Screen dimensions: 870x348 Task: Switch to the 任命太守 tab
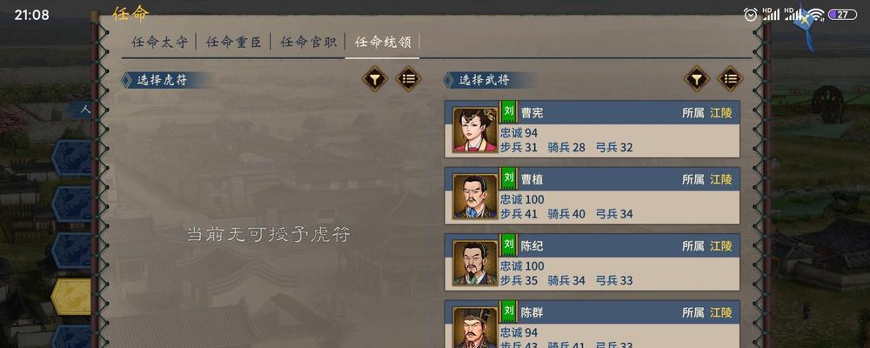tap(160, 42)
